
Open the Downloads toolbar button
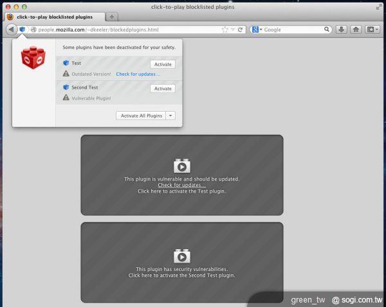[x=342, y=30]
